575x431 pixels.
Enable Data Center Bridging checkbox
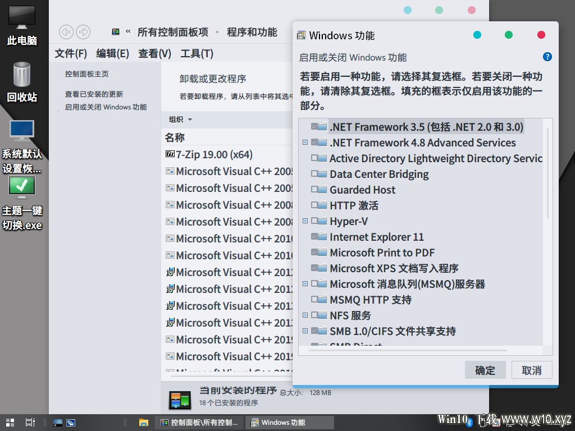coord(314,174)
